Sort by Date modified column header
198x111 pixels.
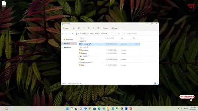coord(110,38)
